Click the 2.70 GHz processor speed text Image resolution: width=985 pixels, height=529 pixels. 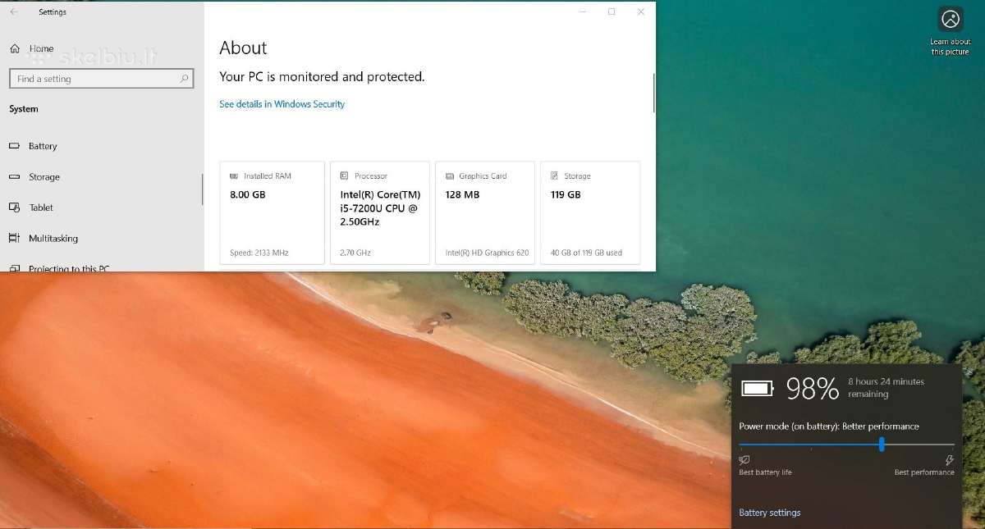pyautogui.click(x=355, y=253)
